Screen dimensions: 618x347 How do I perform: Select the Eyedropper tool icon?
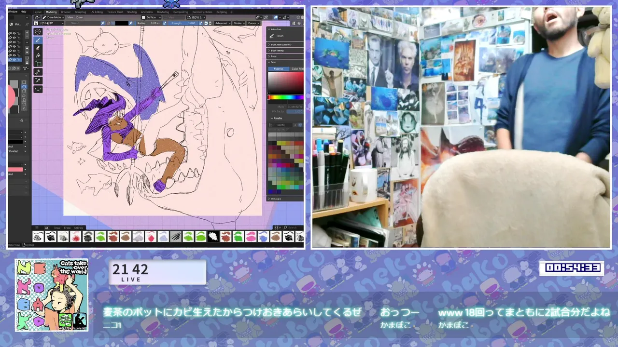38,80
